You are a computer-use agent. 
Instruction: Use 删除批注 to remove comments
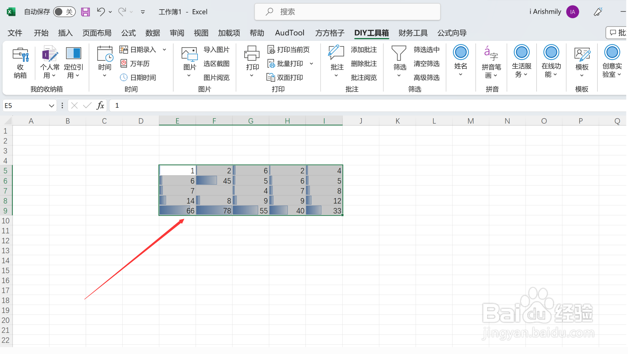tap(364, 63)
